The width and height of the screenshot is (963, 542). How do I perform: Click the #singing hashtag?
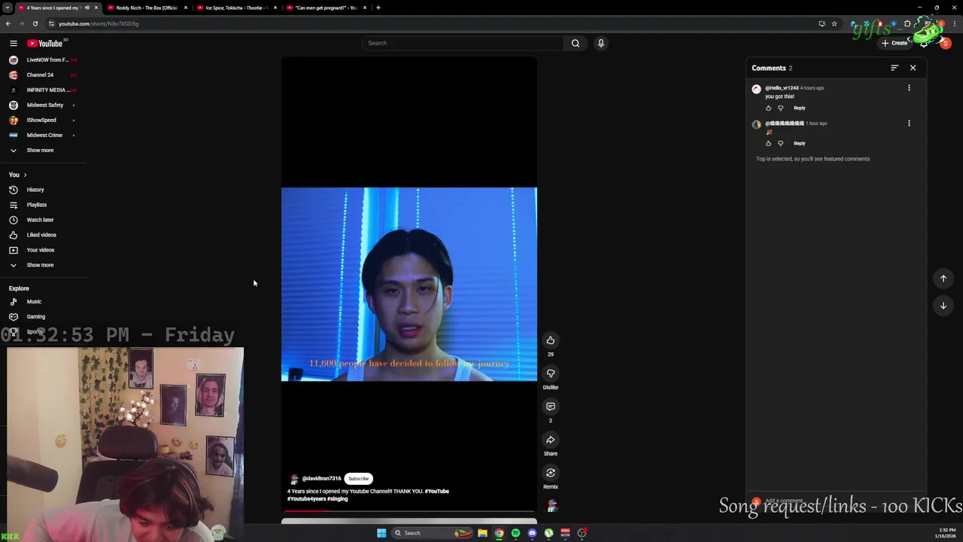(337, 499)
